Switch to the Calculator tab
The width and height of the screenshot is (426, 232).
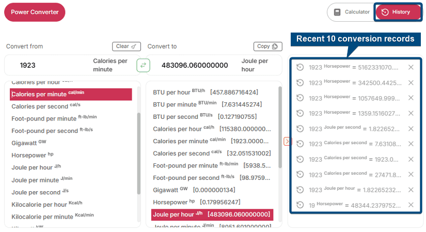[x=352, y=12]
